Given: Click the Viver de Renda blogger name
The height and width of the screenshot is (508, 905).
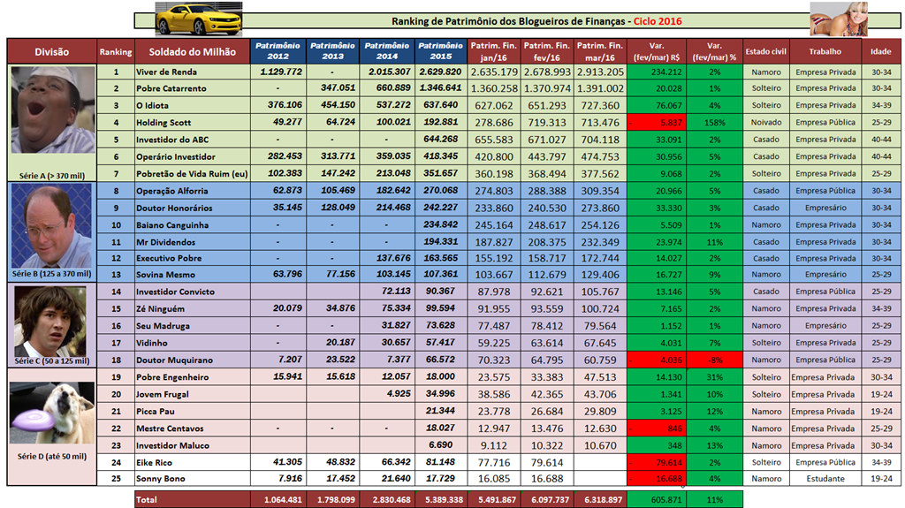Looking at the screenshot, I should pyautogui.click(x=166, y=72).
